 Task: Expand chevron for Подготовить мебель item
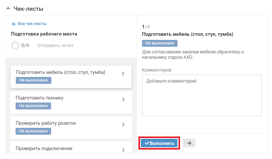point(123,74)
